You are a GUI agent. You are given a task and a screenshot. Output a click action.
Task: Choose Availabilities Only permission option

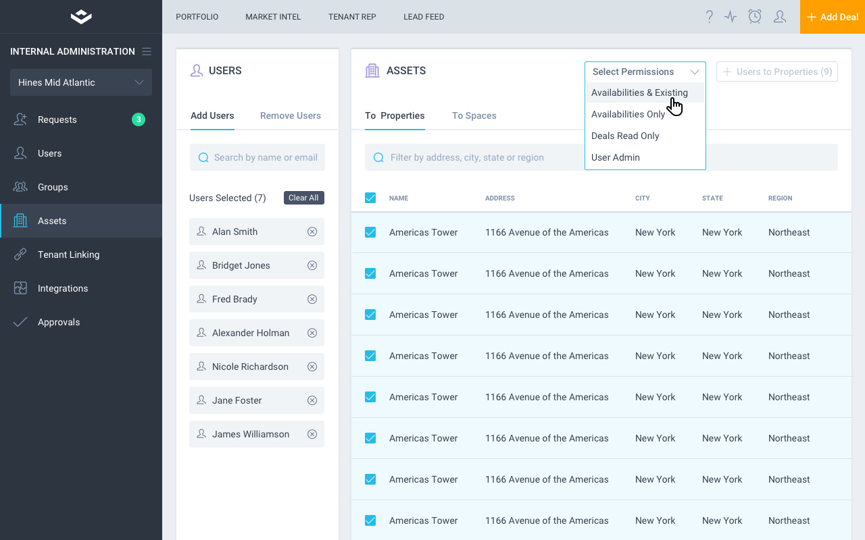tap(628, 114)
